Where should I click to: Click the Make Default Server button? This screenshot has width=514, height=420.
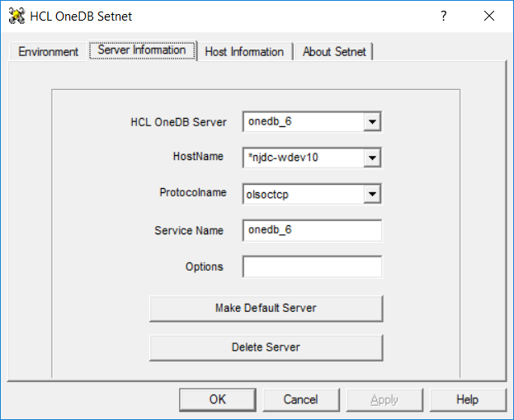click(x=266, y=309)
